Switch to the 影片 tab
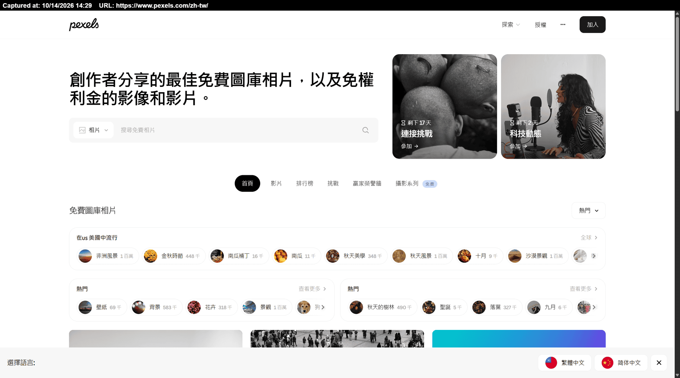 tap(276, 183)
